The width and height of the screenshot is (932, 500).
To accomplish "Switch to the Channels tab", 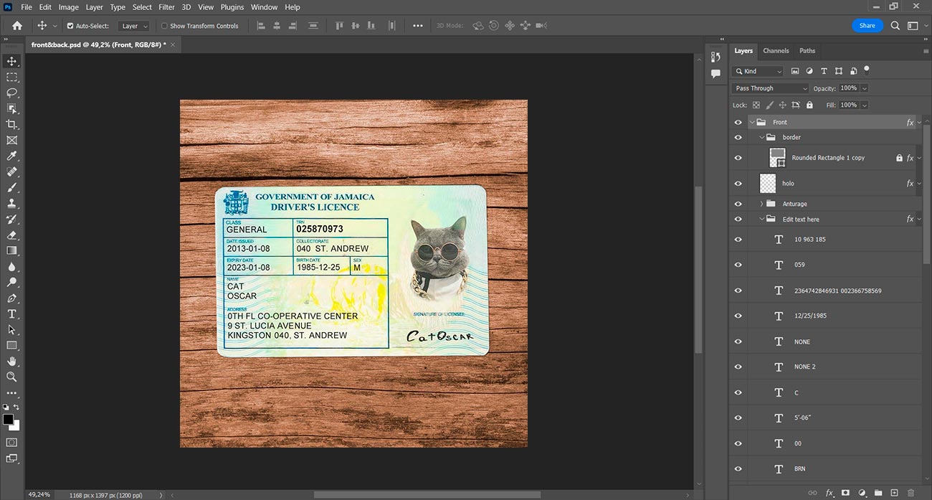I will click(x=776, y=51).
